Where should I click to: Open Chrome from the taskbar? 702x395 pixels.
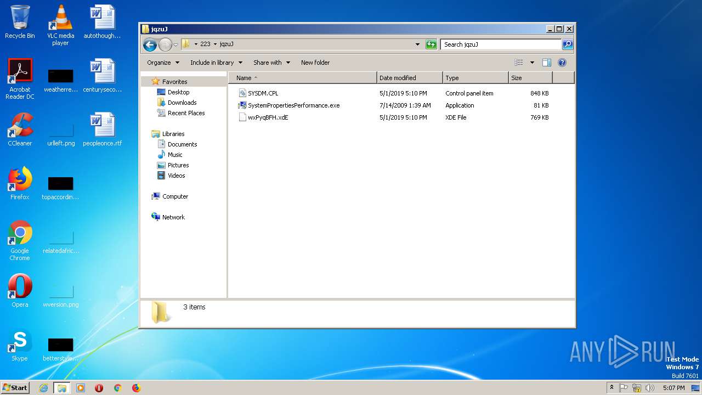(x=117, y=388)
